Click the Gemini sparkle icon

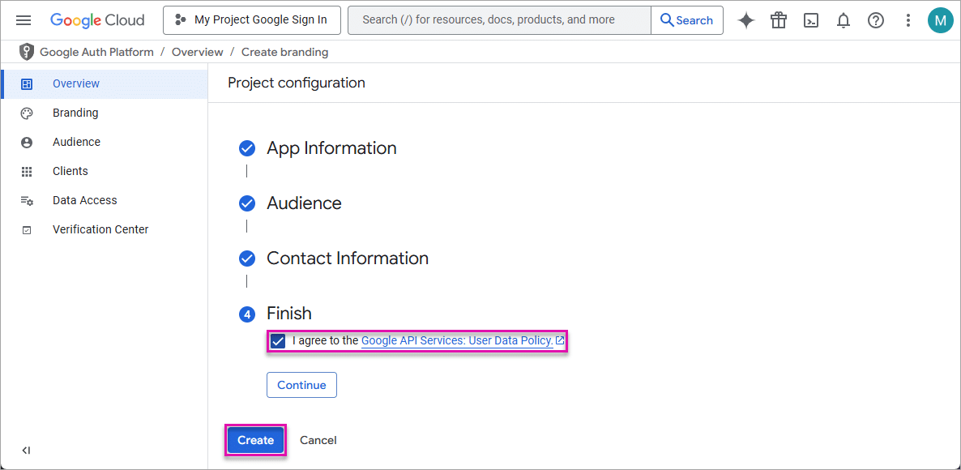point(746,20)
